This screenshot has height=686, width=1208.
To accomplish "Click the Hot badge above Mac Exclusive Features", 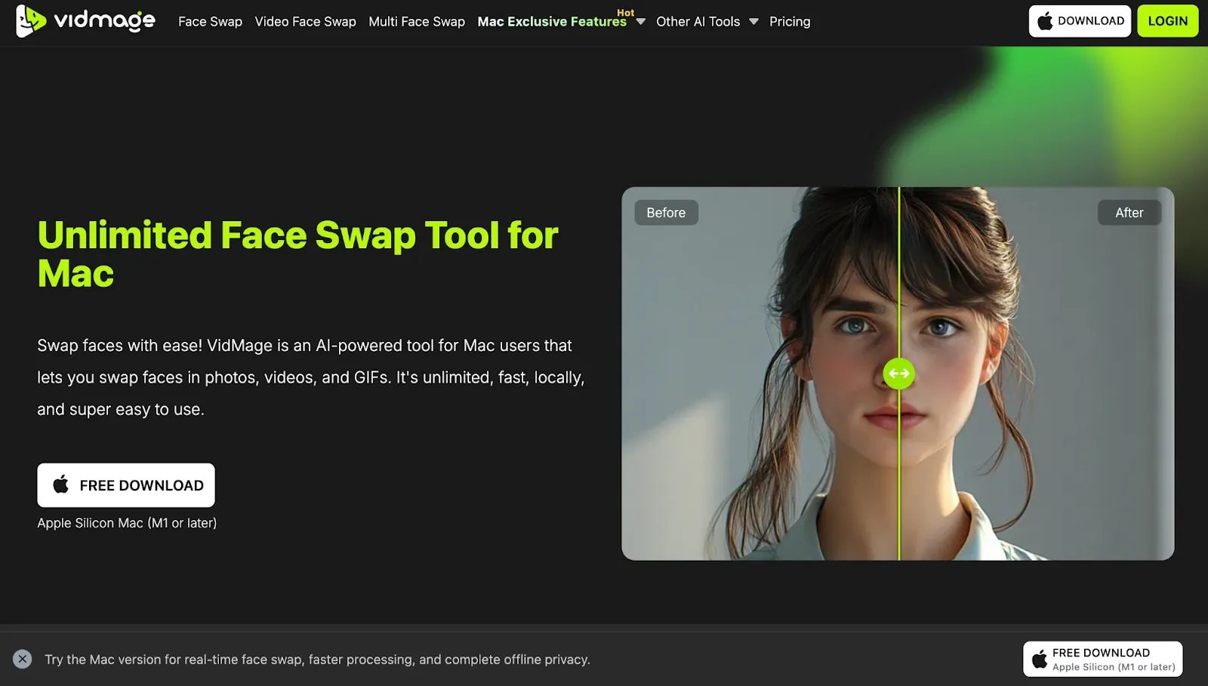I will tap(625, 13).
